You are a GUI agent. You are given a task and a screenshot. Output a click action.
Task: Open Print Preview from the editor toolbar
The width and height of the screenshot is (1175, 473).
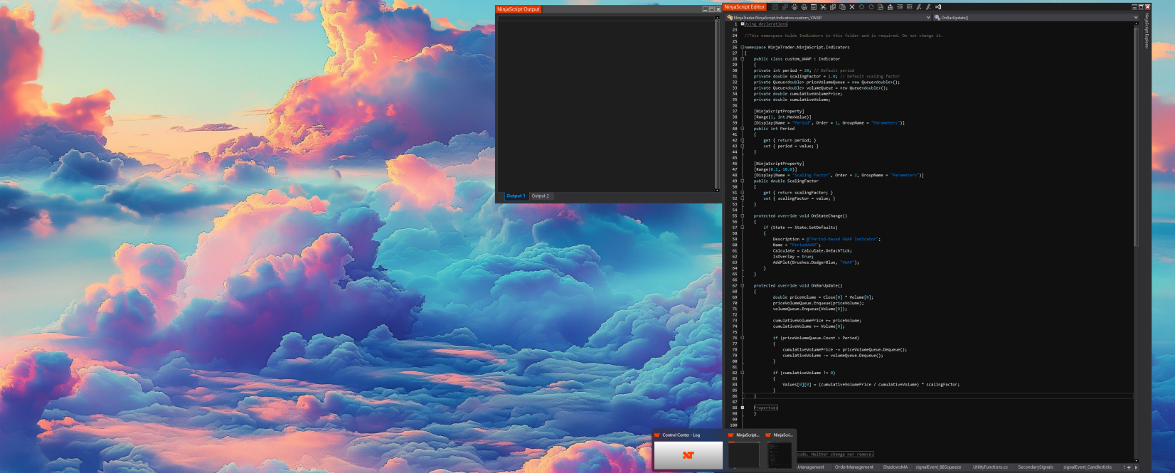[804, 7]
